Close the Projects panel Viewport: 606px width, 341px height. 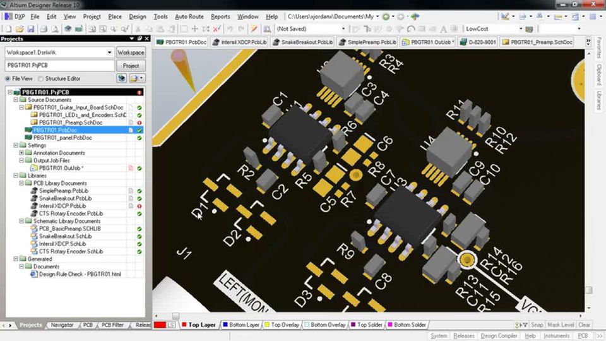point(147,39)
